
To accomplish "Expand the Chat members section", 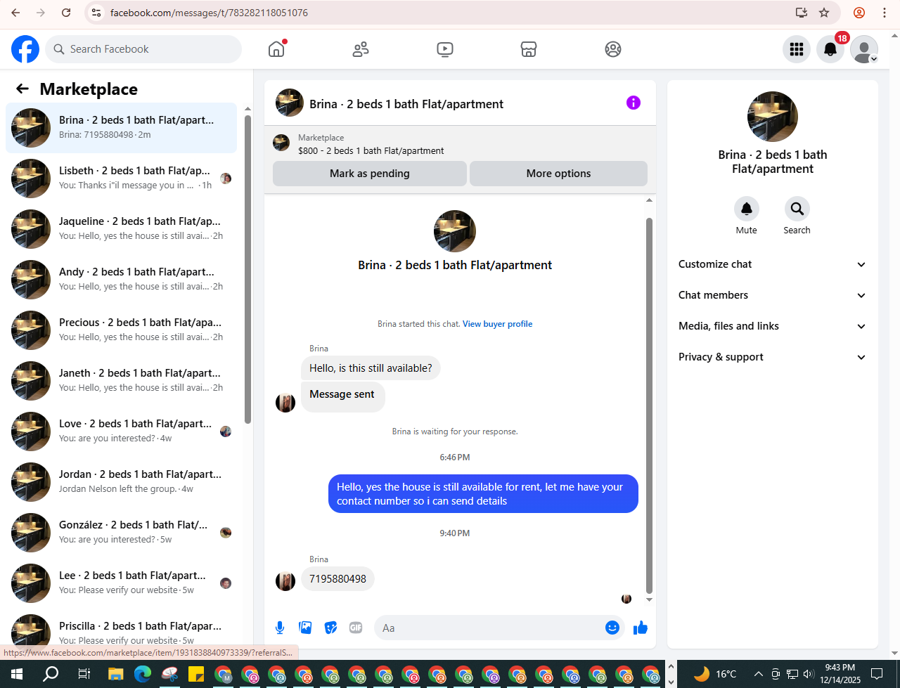I will (x=772, y=295).
